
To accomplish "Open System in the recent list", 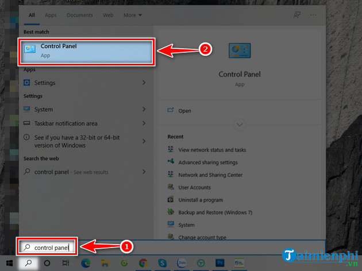I will coord(186,225).
